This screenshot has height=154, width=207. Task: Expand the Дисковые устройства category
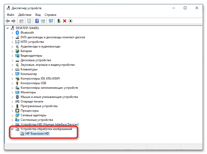tap(12, 60)
